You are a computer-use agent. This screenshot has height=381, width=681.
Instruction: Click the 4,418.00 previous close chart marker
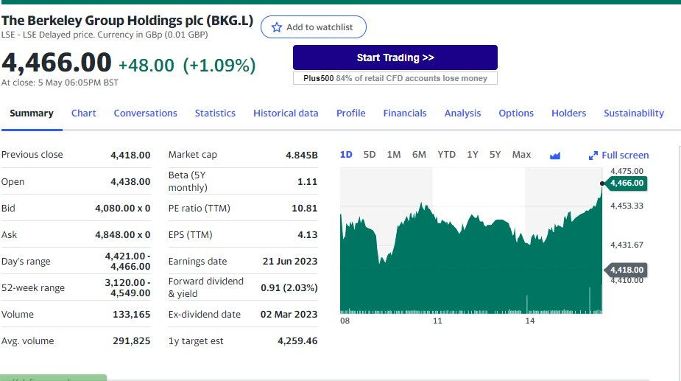click(x=626, y=270)
